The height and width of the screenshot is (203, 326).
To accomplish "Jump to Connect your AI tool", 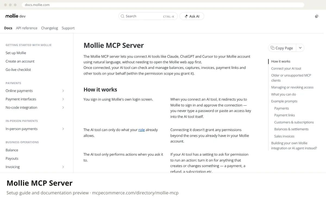I will (286, 68).
